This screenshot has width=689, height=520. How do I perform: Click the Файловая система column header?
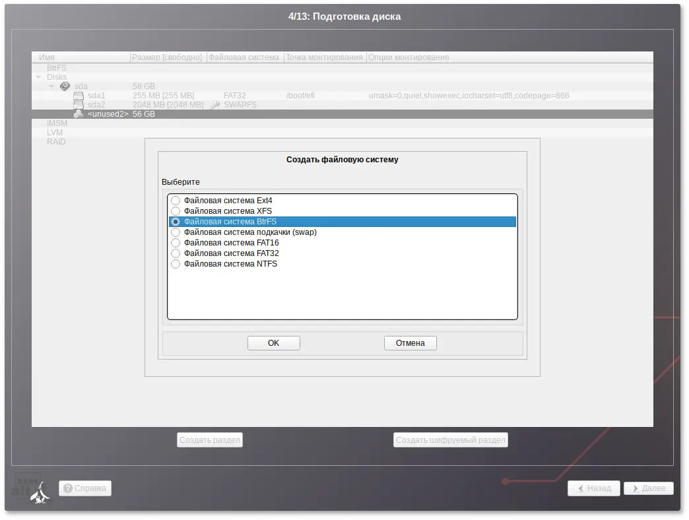[x=244, y=57]
